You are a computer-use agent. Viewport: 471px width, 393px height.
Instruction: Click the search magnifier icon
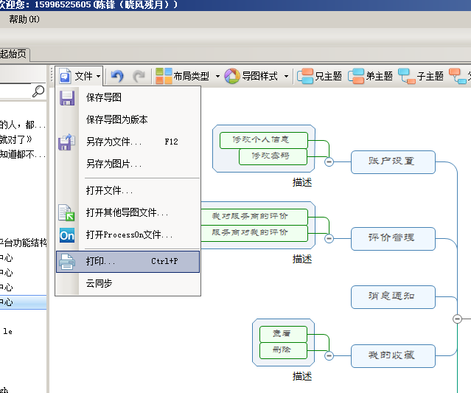point(38,91)
